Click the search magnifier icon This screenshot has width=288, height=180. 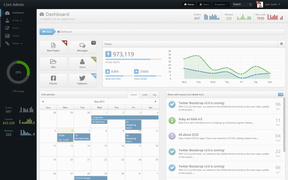tap(251, 4)
